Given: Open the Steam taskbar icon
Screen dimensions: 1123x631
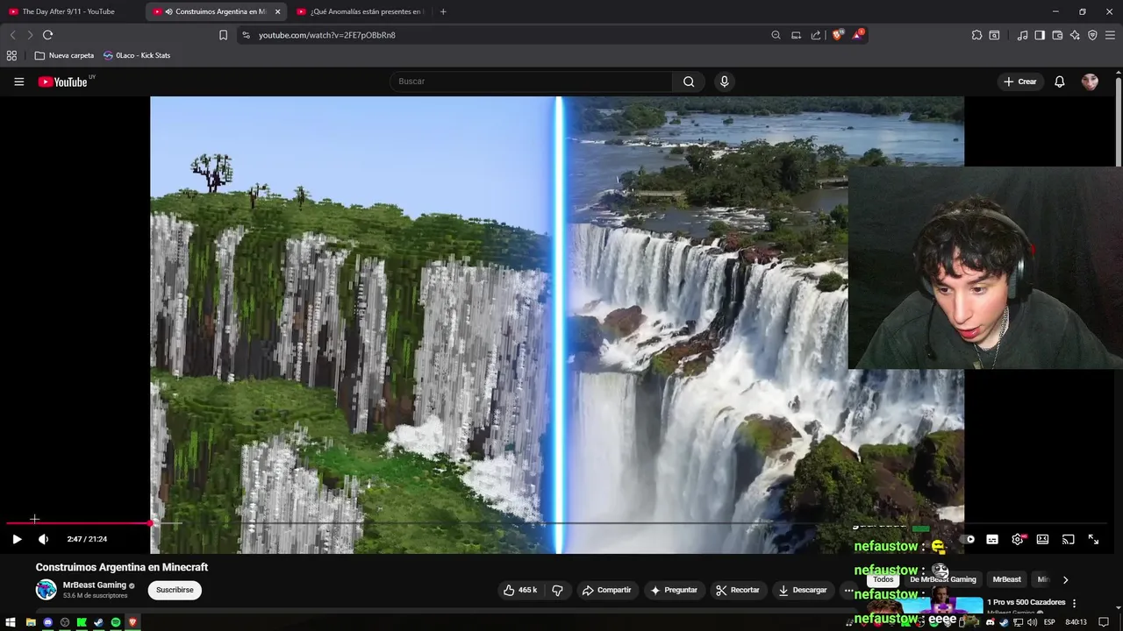Looking at the screenshot, I should click(x=98, y=622).
